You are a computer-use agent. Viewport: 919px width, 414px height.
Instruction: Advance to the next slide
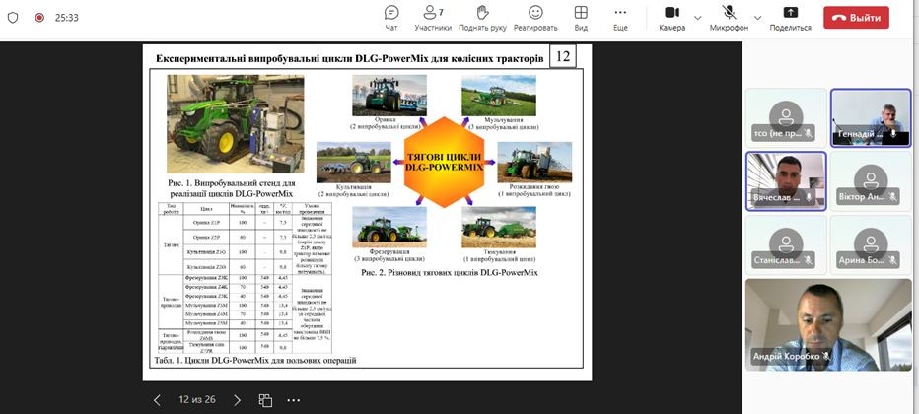[x=237, y=400]
